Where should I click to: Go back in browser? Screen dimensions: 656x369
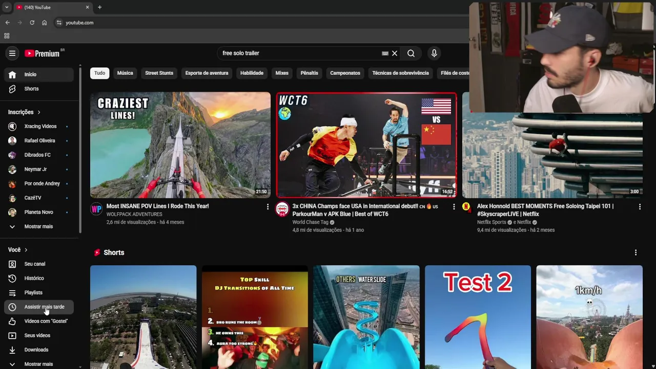[7, 23]
